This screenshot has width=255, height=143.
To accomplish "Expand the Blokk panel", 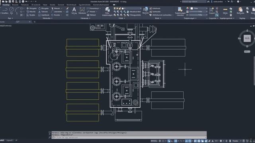I will point(158,18).
